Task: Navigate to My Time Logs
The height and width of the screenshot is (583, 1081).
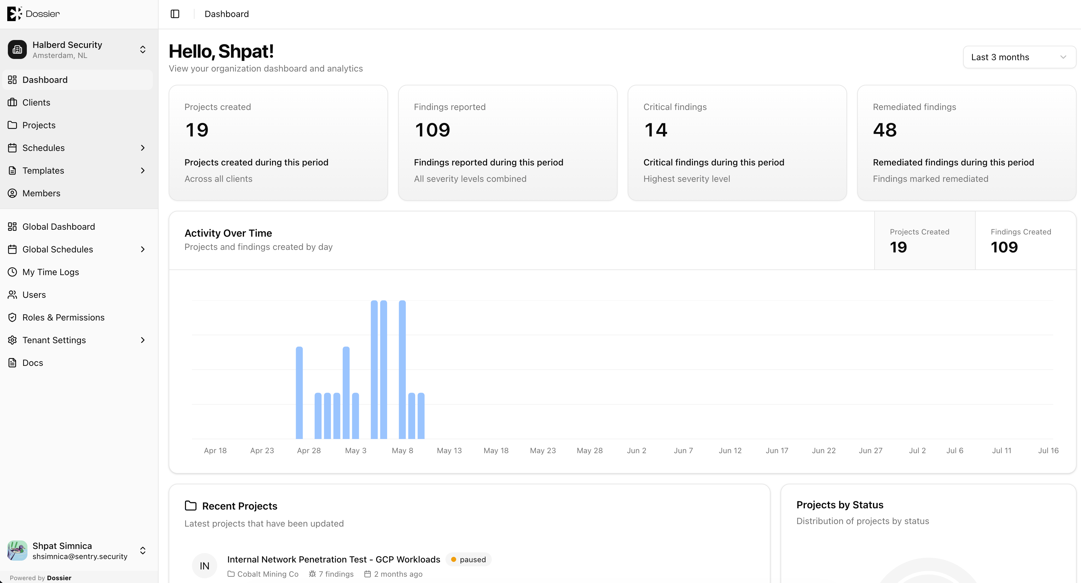Action: pos(78,272)
